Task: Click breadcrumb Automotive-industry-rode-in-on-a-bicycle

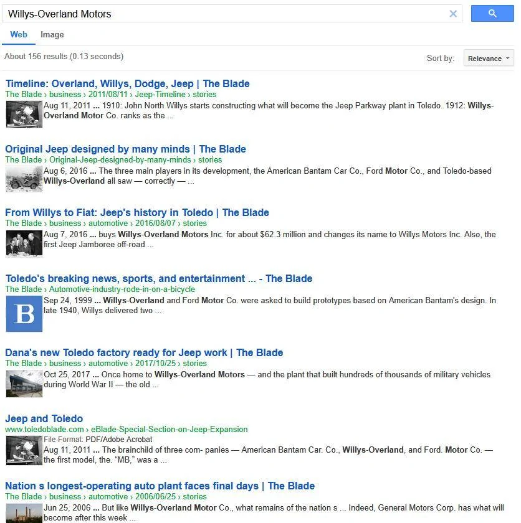Action: pos(100,289)
